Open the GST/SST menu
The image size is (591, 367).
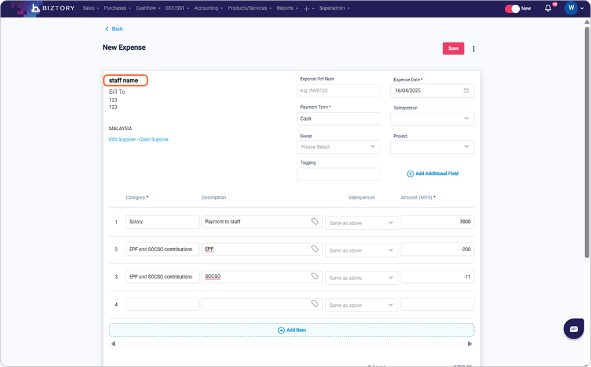tap(177, 8)
